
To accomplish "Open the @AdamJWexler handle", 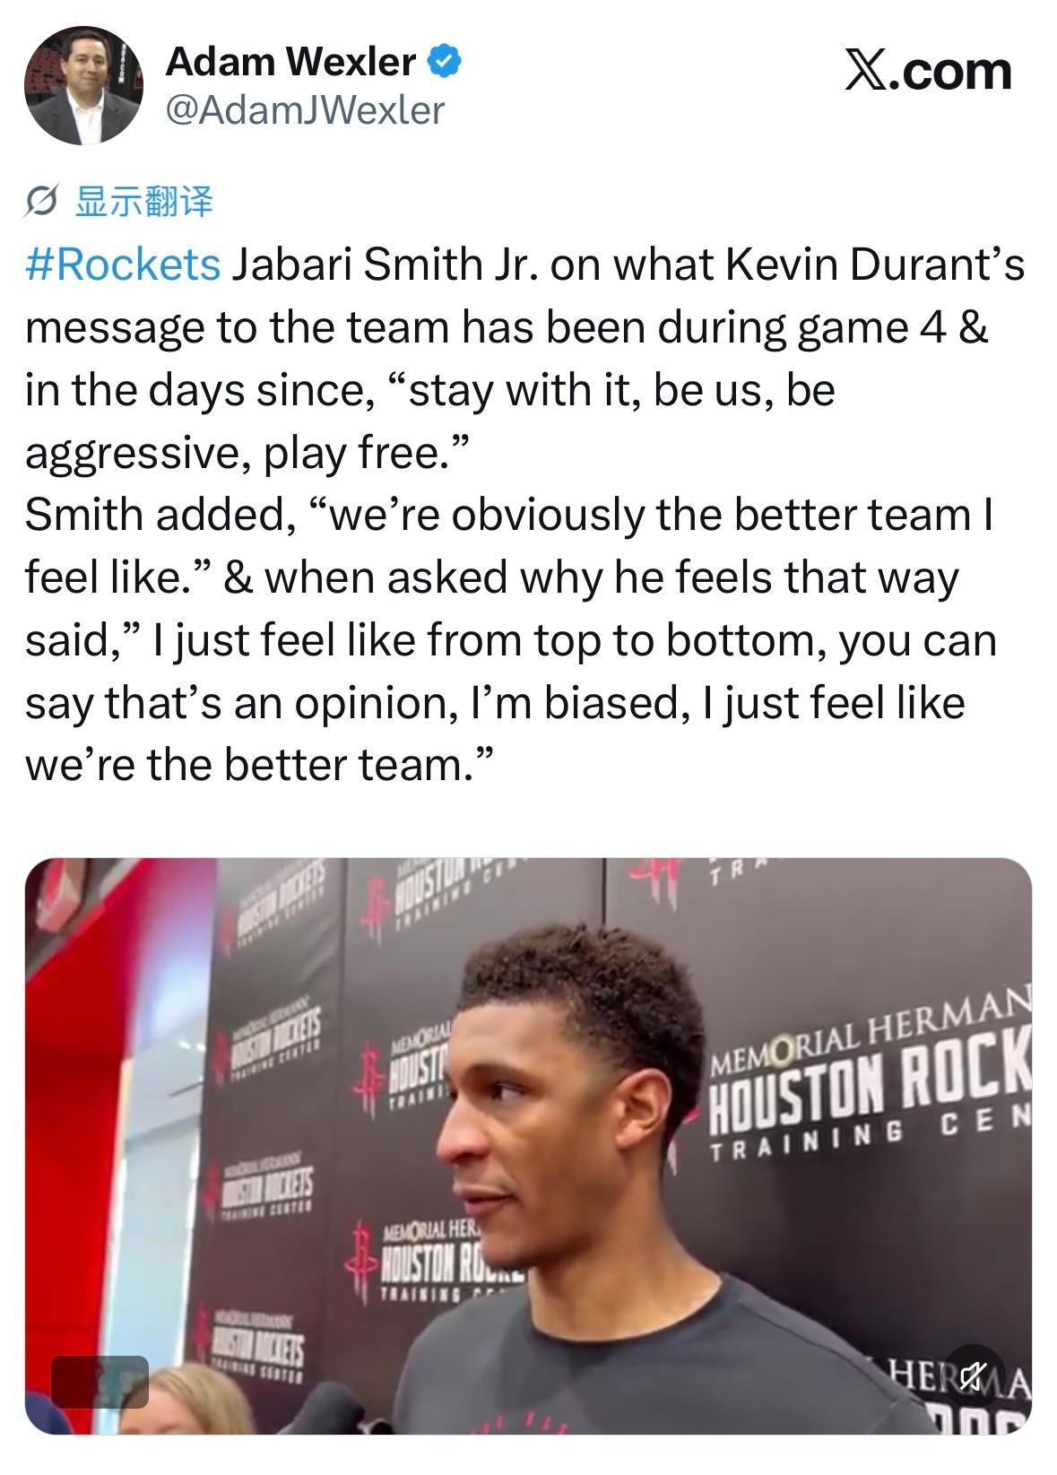I will [305, 109].
